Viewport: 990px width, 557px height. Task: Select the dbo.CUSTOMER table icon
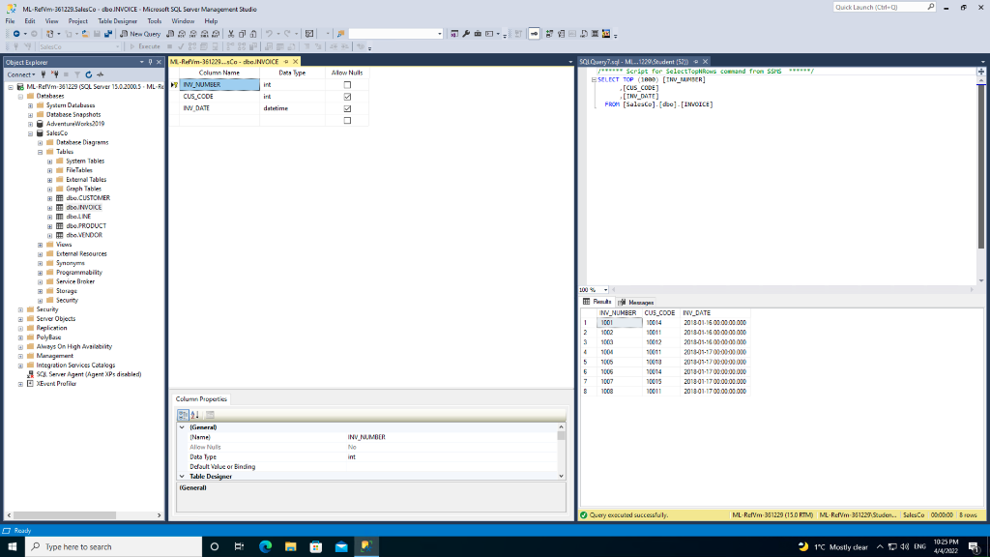point(60,198)
